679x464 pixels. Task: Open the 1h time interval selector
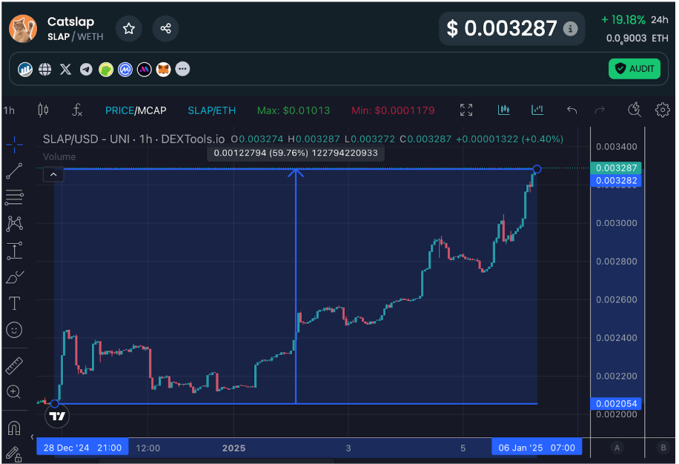9,110
